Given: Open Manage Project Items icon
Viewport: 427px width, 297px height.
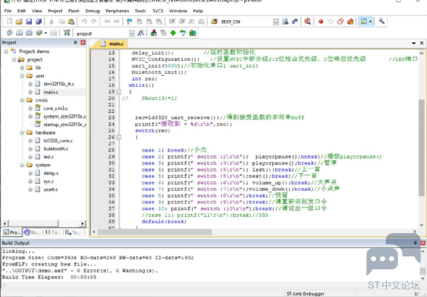Looking at the screenshot, I should (153, 33).
